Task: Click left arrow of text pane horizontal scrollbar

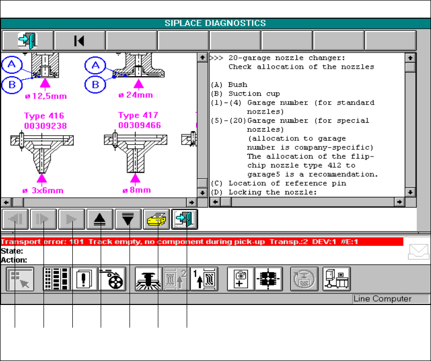Action: click(x=215, y=202)
